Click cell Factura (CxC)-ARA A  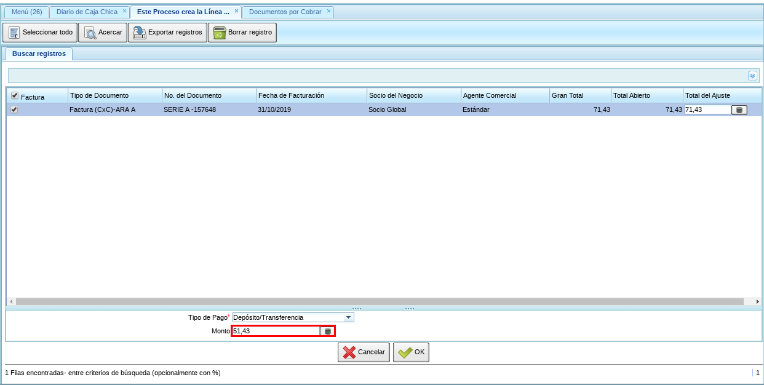pos(115,109)
